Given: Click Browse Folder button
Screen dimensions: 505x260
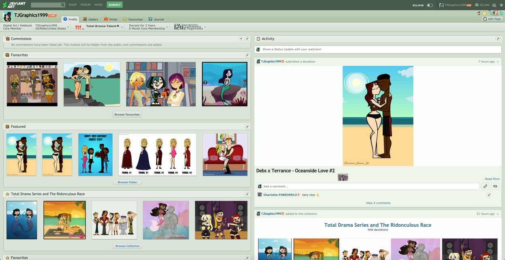Looking at the screenshot, I should (x=127, y=182).
